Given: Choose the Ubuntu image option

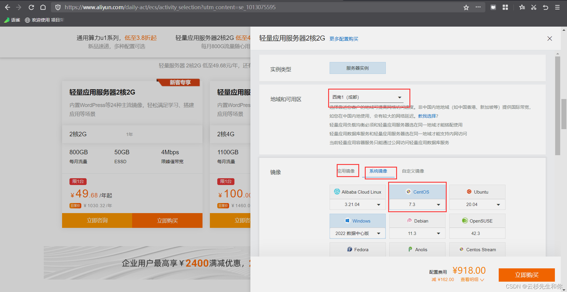Looking at the screenshot, I should pos(477,192).
